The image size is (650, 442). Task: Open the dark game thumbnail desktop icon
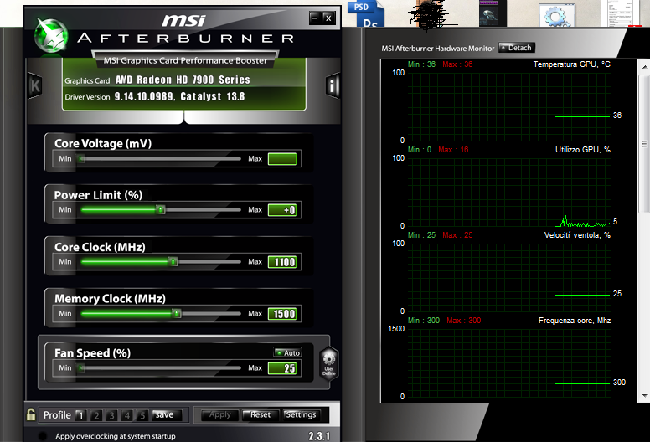point(493,13)
